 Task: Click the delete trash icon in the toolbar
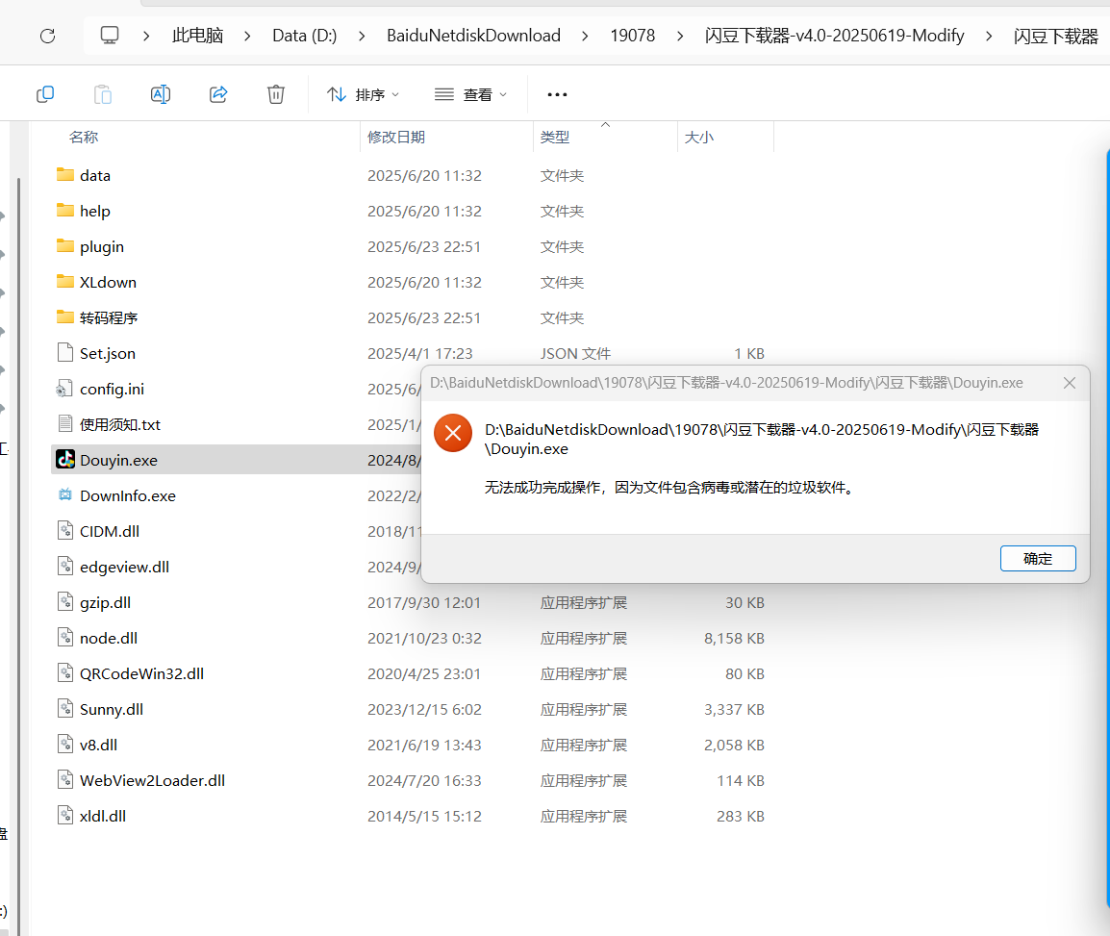276,93
